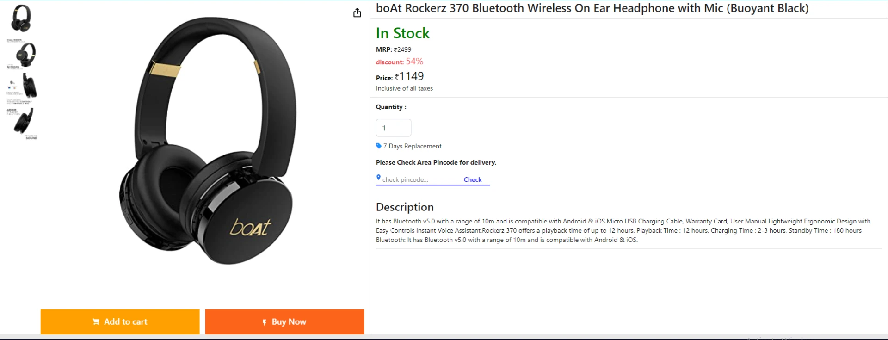
Task: Click the cart icon in Add to cart
Action: 96,321
